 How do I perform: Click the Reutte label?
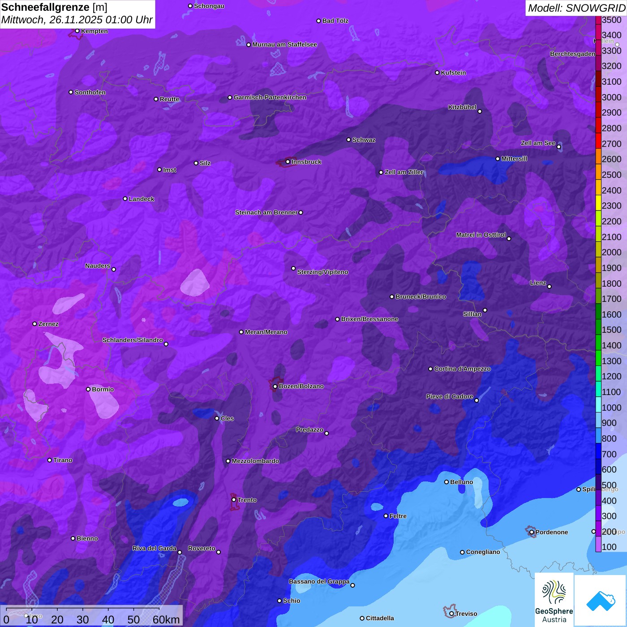tap(169, 99)
